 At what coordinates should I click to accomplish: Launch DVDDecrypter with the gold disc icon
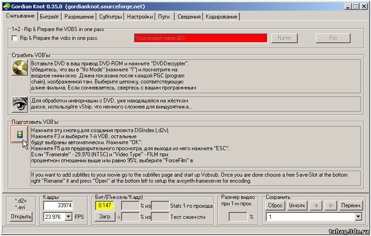point(20,68)
